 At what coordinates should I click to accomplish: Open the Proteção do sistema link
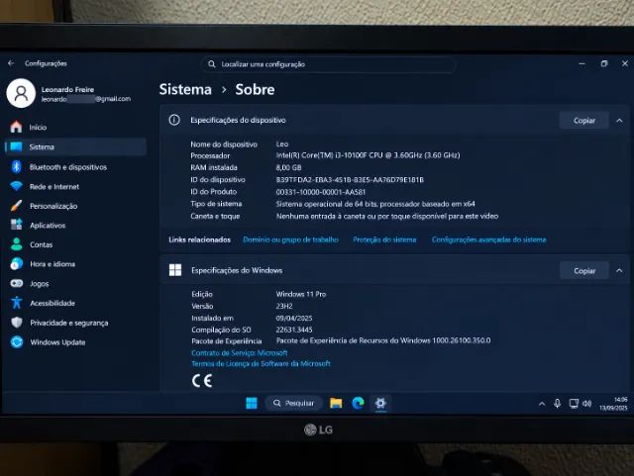pos(384,239)
